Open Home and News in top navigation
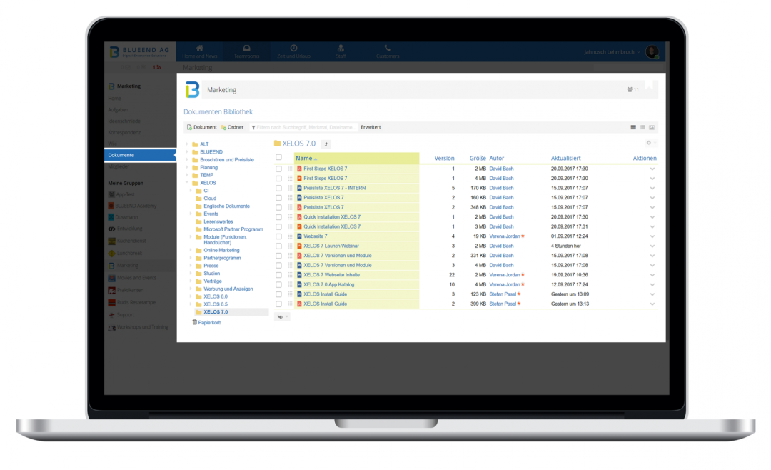The height and width of the screenshot is (470, 771). pyautogui.click(x=200, y=51)
